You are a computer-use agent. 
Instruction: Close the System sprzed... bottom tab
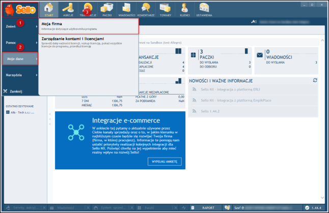tap(132, 208)
